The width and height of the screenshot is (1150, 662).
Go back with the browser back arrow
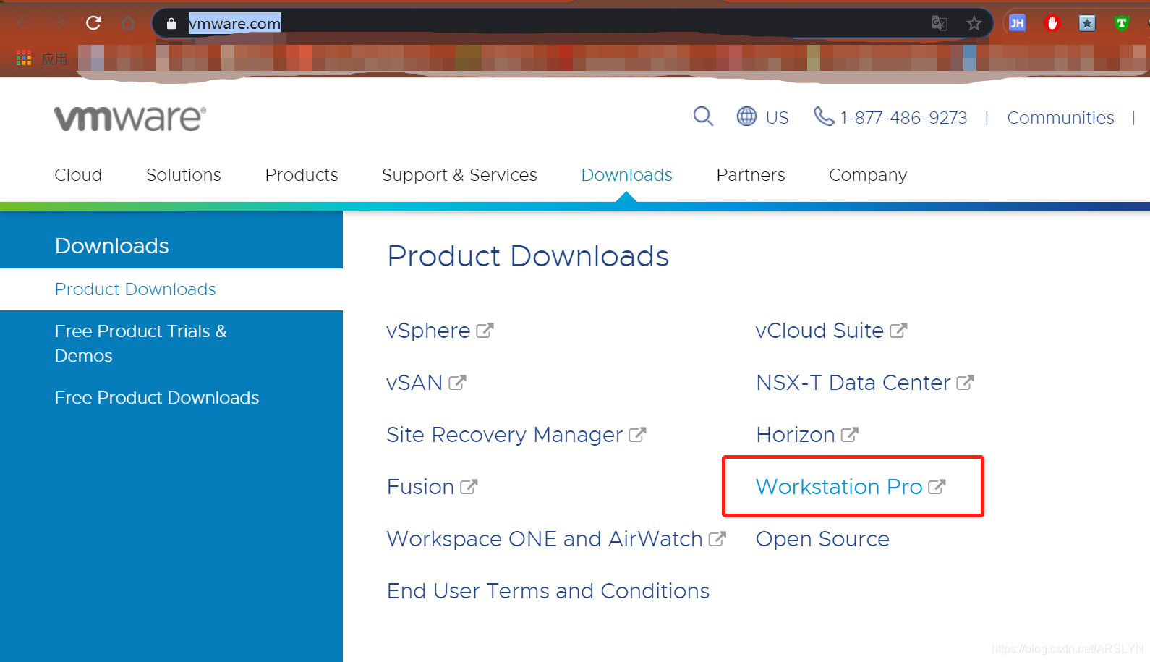(23, 23)
